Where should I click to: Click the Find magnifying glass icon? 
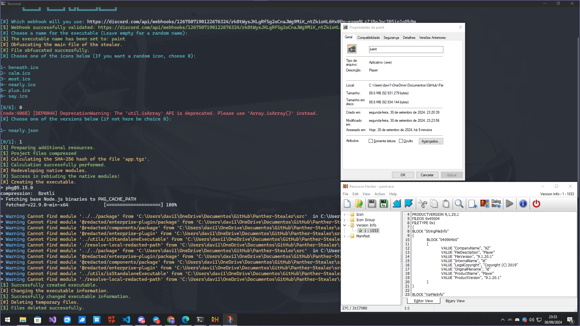point(459,204)
